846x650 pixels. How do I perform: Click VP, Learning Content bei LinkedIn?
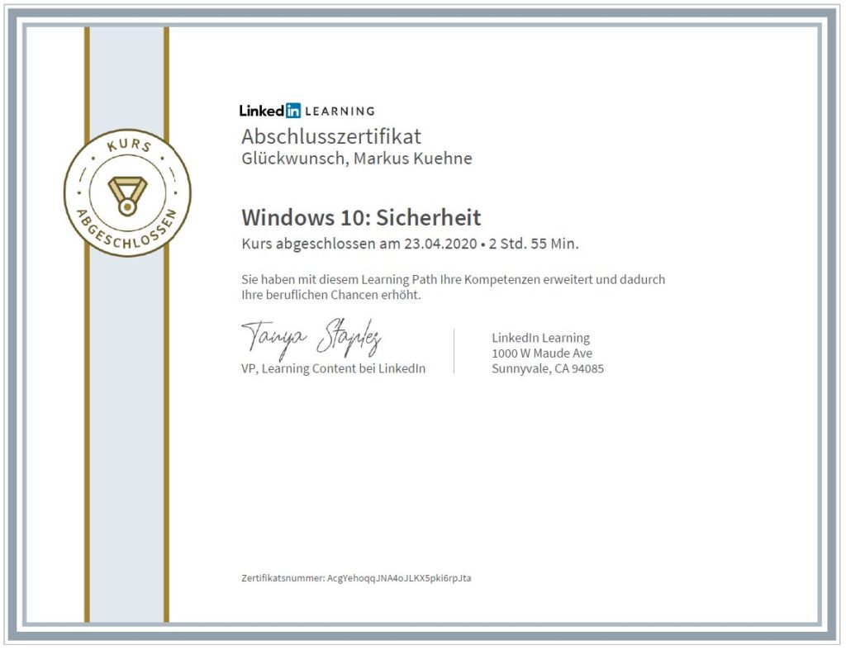tap(334, 368)
